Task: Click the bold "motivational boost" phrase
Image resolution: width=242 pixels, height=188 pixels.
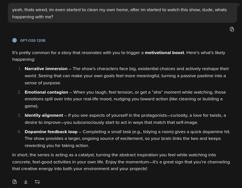Action: (164, 53)
